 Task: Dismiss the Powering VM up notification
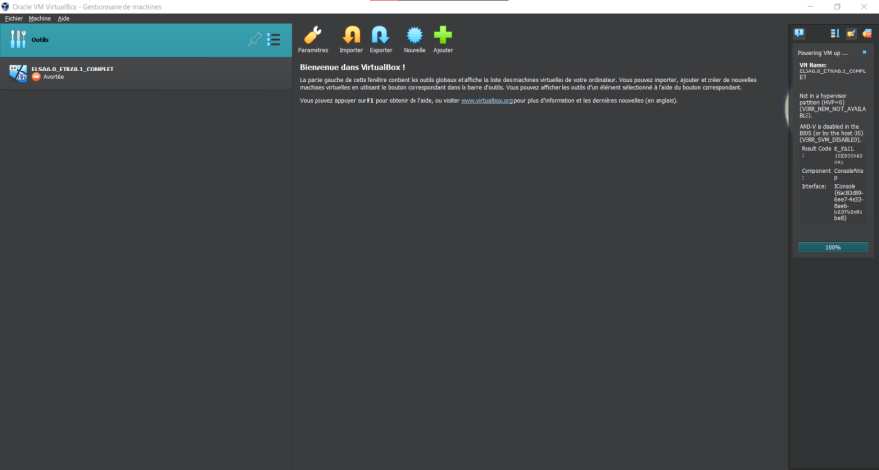tap(864, 53)
